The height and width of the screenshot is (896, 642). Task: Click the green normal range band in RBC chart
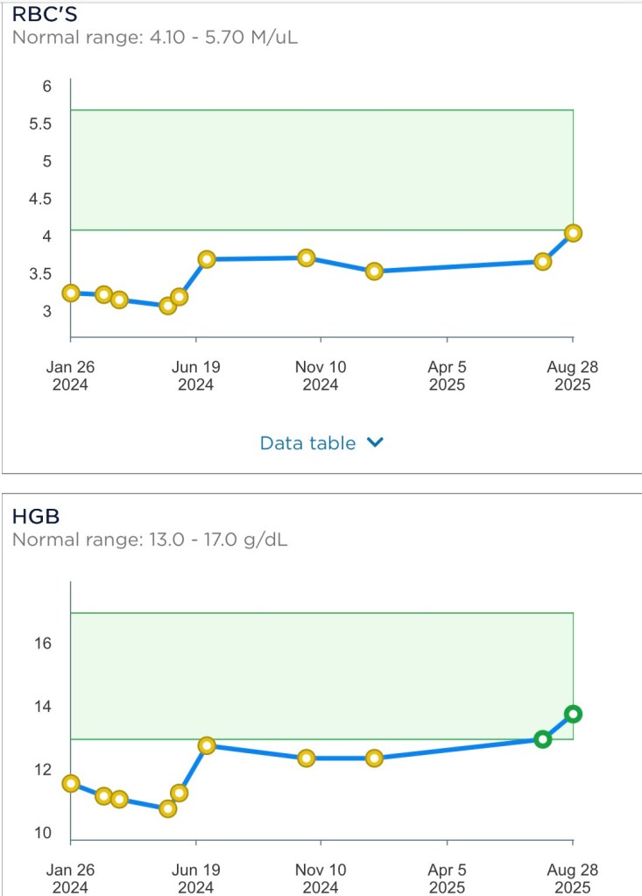321,169
